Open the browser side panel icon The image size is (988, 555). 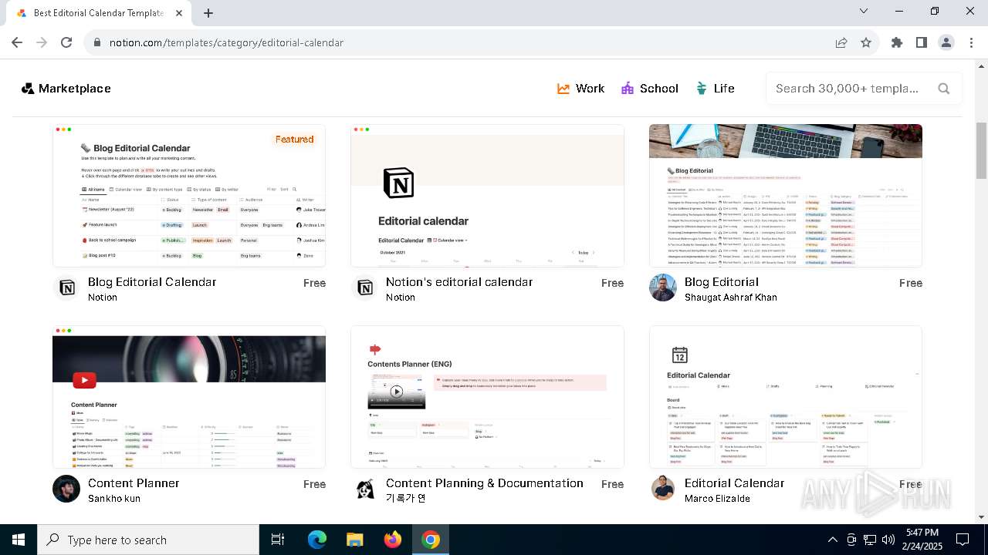[x=922, y=42]
